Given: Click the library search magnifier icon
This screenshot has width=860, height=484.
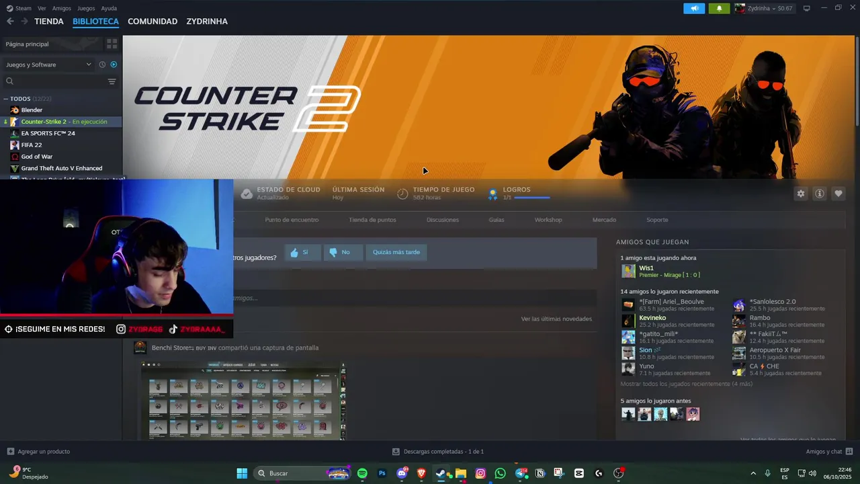Looking at the screenshot, I should (x=9, y=81).
